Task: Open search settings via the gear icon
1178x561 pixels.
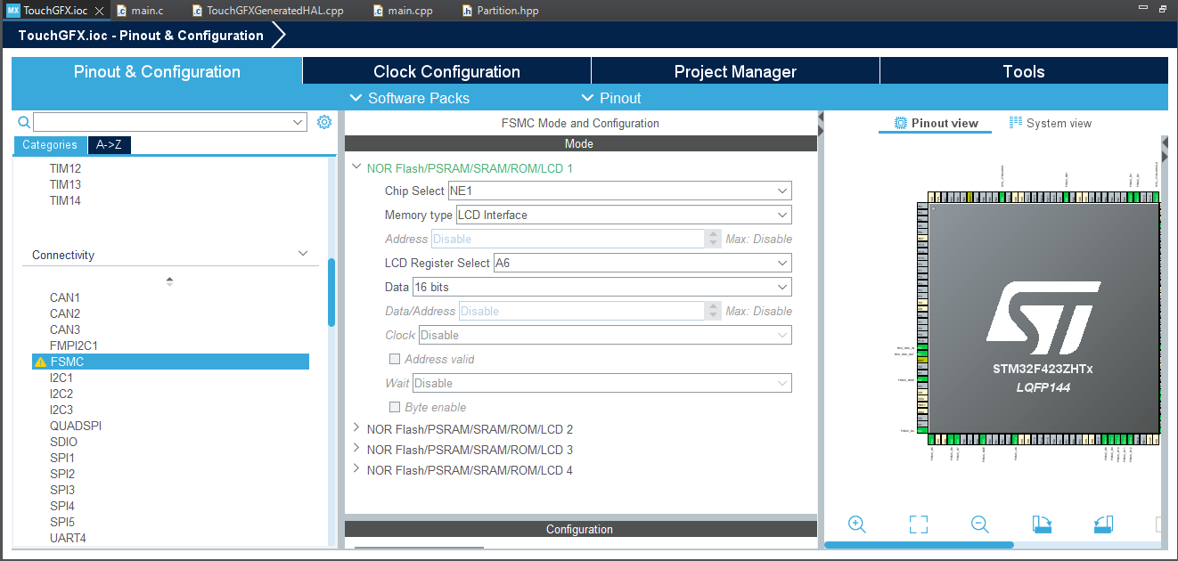Action: click(324, 121)
